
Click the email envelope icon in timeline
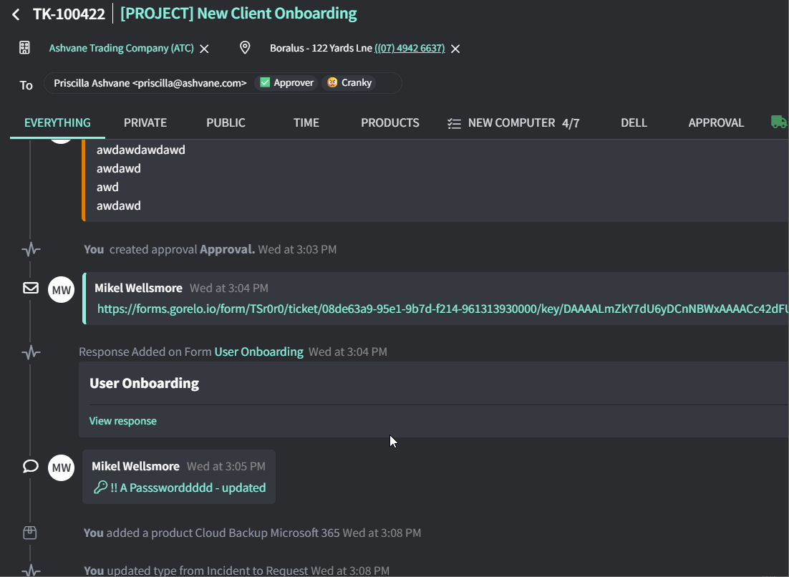(x=31, y=288)
